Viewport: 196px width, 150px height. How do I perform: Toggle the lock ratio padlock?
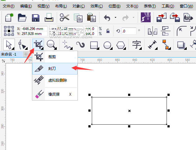108,31
